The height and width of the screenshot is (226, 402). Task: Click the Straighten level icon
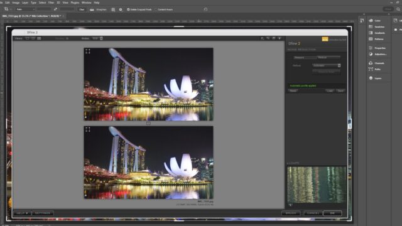click(x=92, y=10)
